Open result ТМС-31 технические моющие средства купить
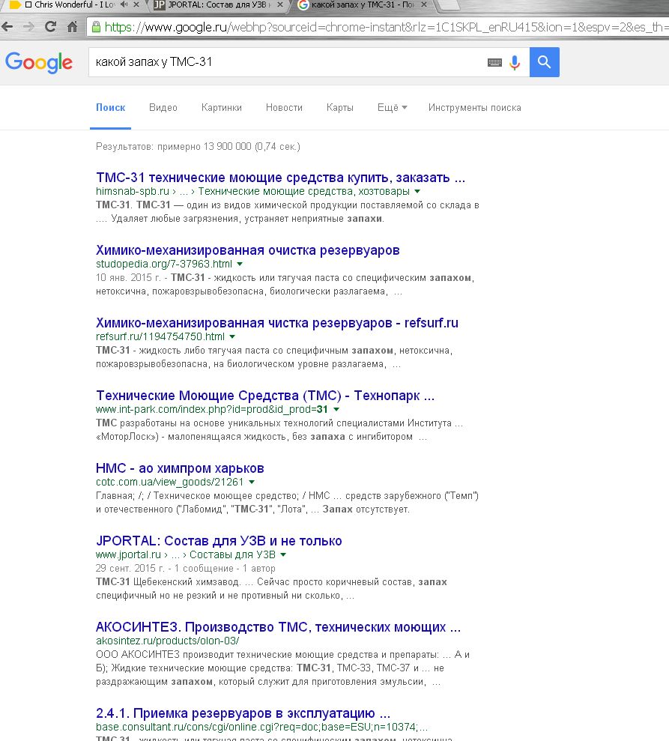This screenshot has height=741, width=669. pos(281,178)
